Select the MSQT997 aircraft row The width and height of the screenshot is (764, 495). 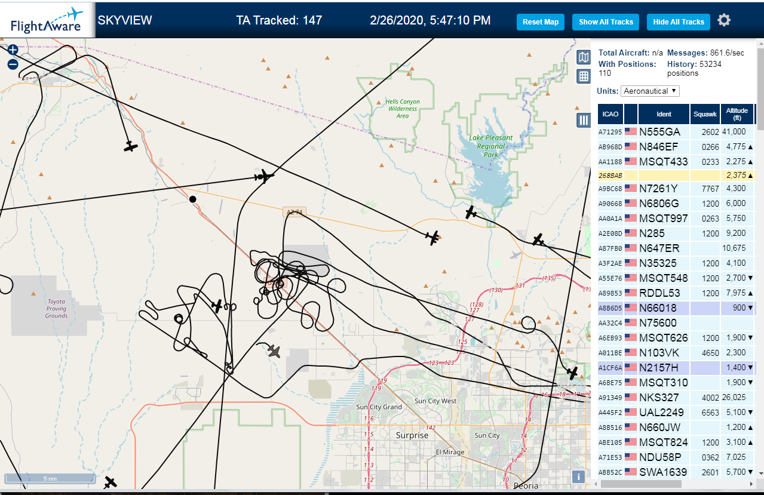(676, 218)
